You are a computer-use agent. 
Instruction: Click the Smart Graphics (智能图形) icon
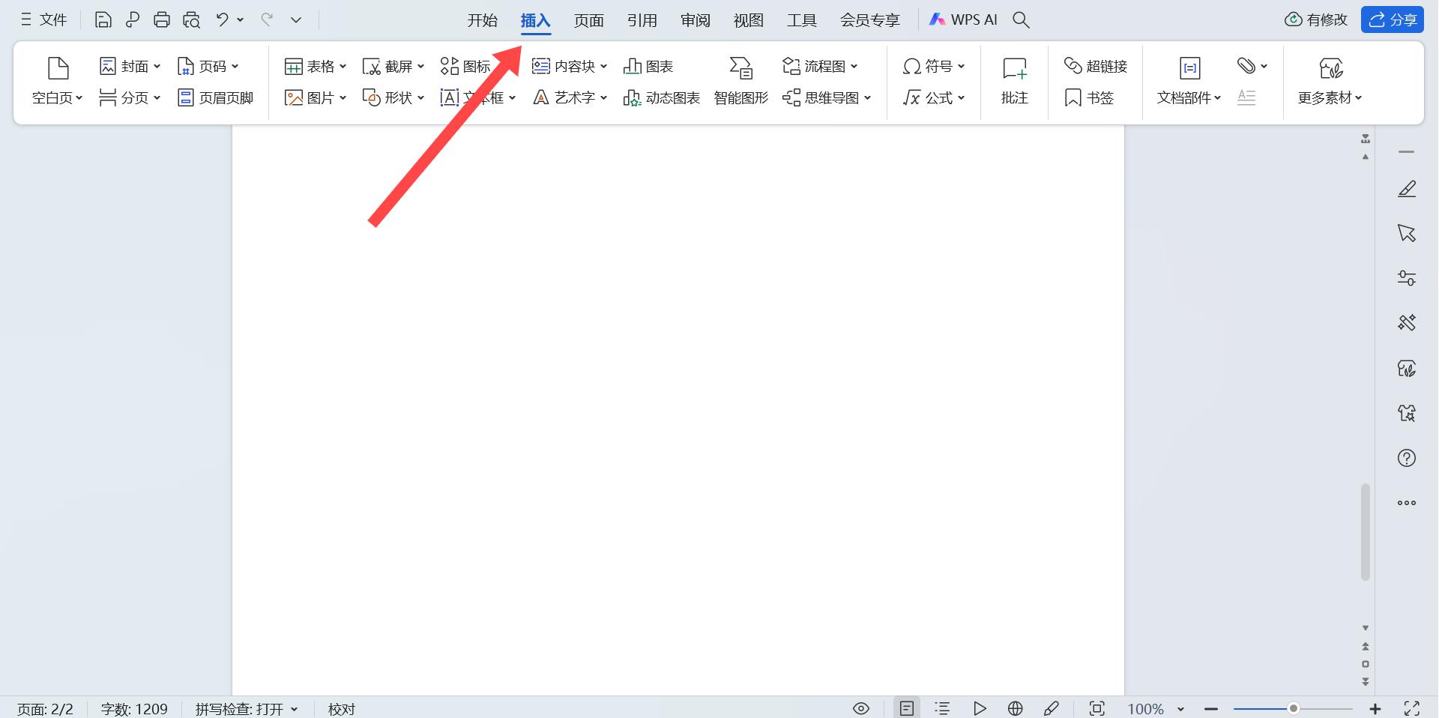(740, 68)
